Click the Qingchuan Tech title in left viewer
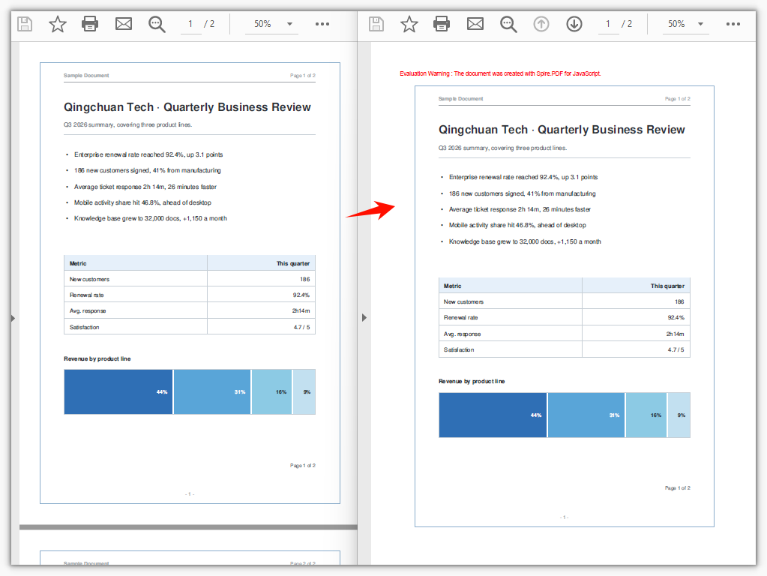The height and width of the screenshot is (576, 767). [x=187, y=107]
